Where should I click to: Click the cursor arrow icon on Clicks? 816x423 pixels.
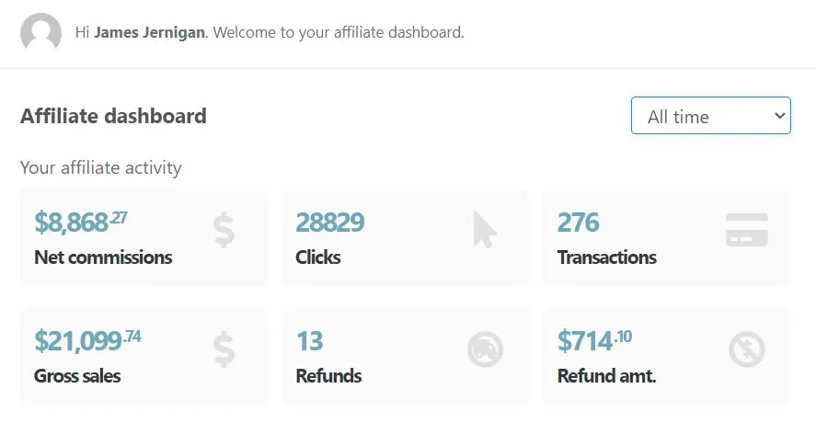(x=485, y=230)
